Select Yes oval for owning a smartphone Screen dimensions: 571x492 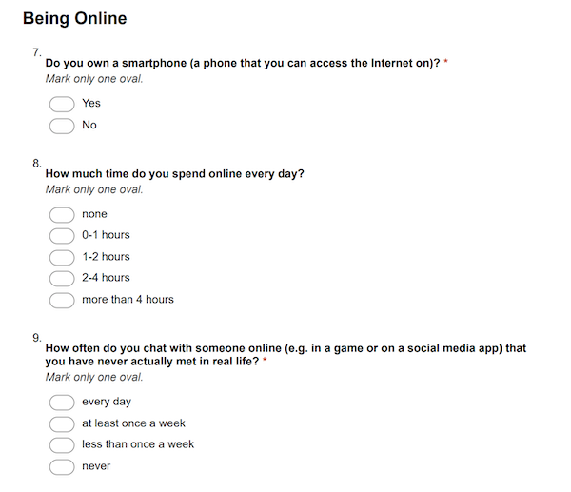coord(62,104)
